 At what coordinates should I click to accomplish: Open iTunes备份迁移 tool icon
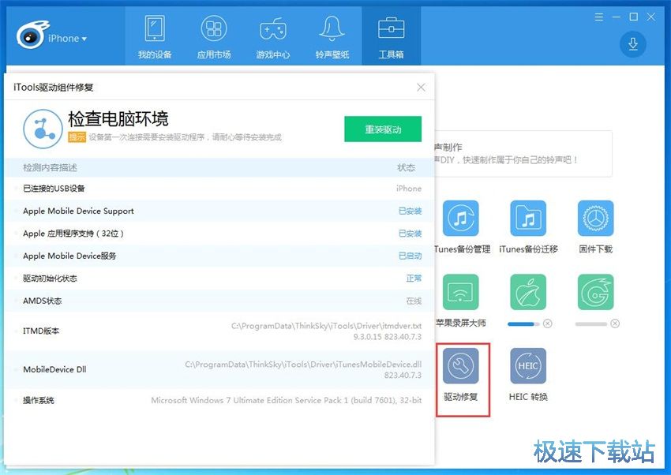click(x=528, y=219)
